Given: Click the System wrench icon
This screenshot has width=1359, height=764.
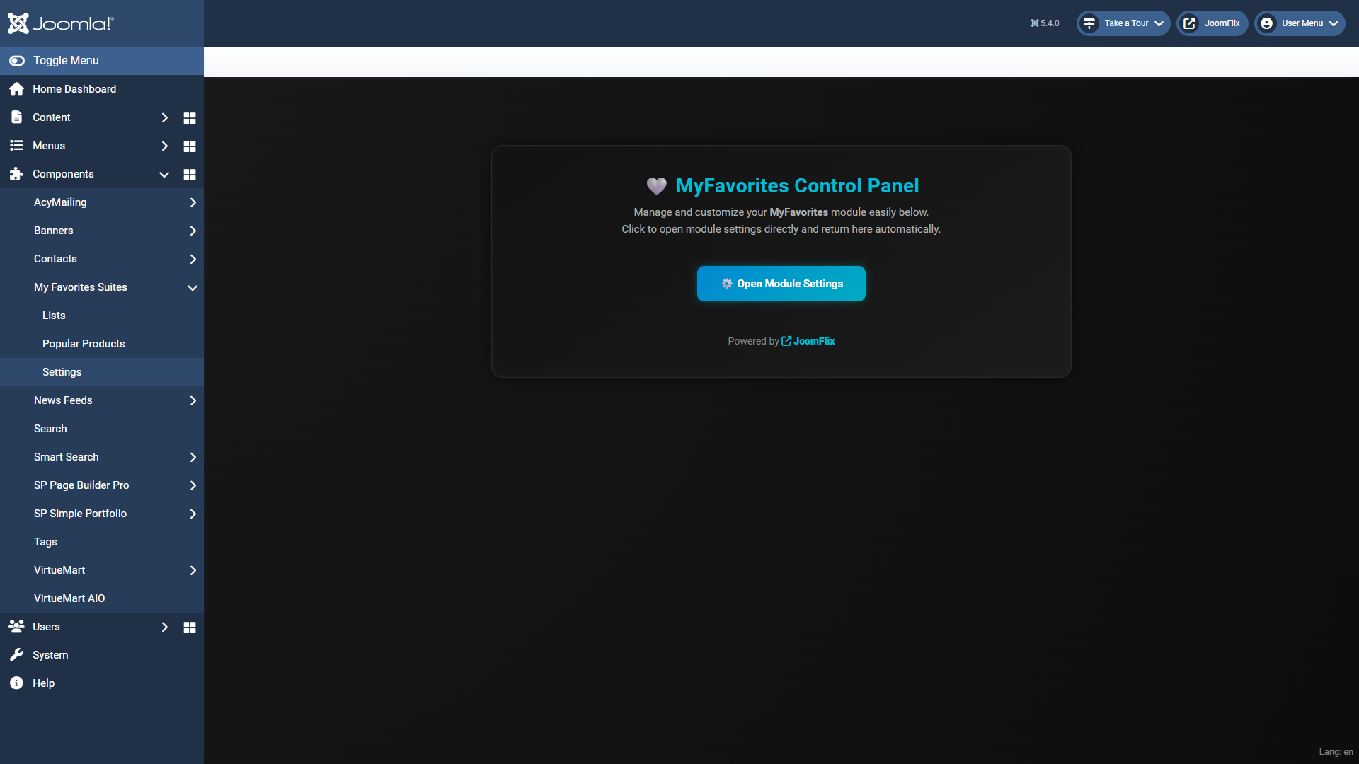Looking at the screenshot, I should [x=16, y=655].
